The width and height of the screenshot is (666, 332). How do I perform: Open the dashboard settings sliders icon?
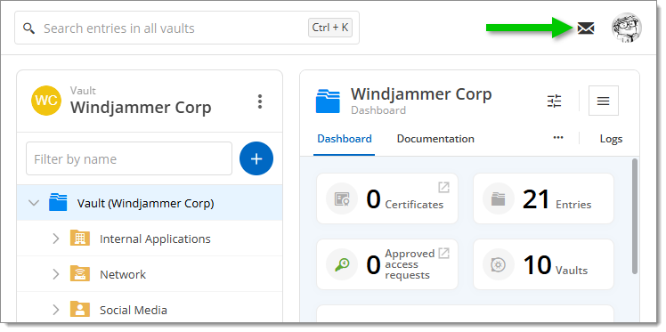click(x=555, y=101)
